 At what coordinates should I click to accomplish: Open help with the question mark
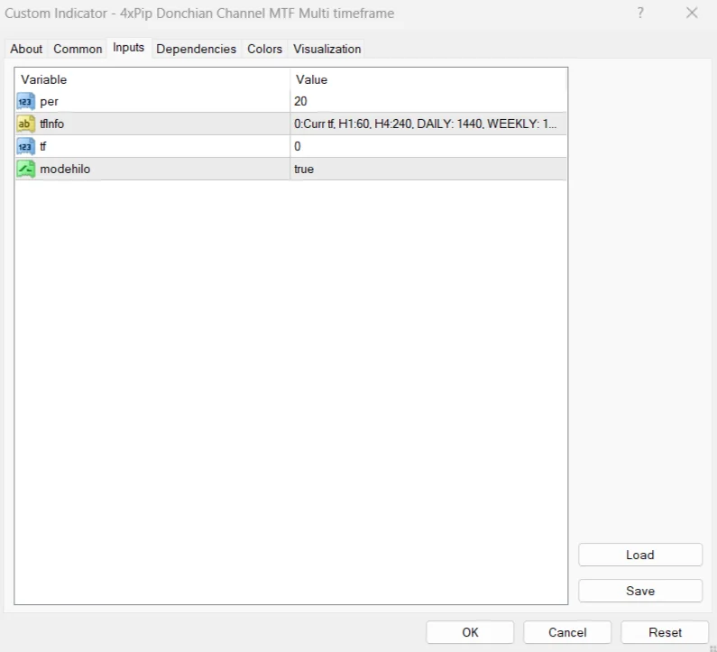640,13
